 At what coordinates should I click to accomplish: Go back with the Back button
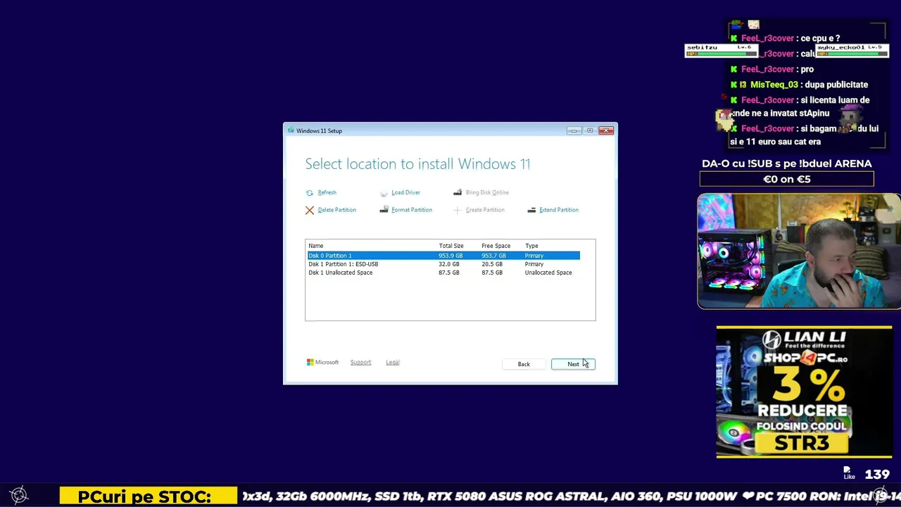[x=524, y=364]
